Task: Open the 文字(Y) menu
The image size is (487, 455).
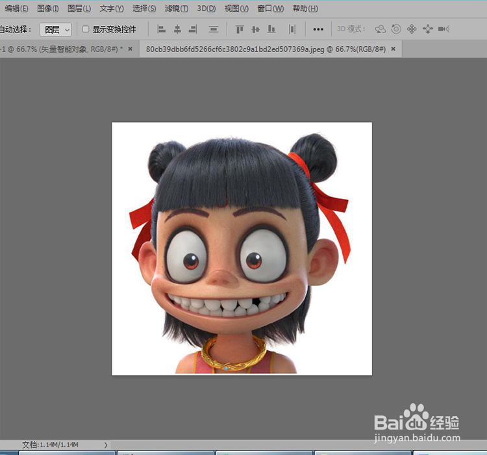Action: click(112, 8)
